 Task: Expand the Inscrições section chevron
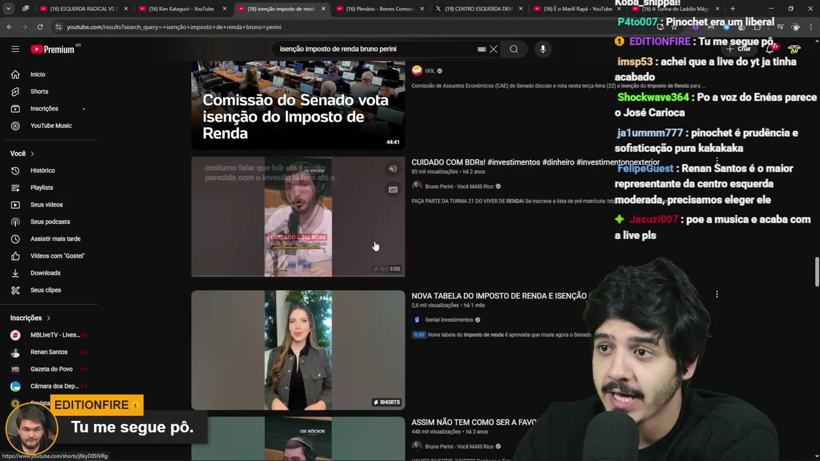pos(48,318)
